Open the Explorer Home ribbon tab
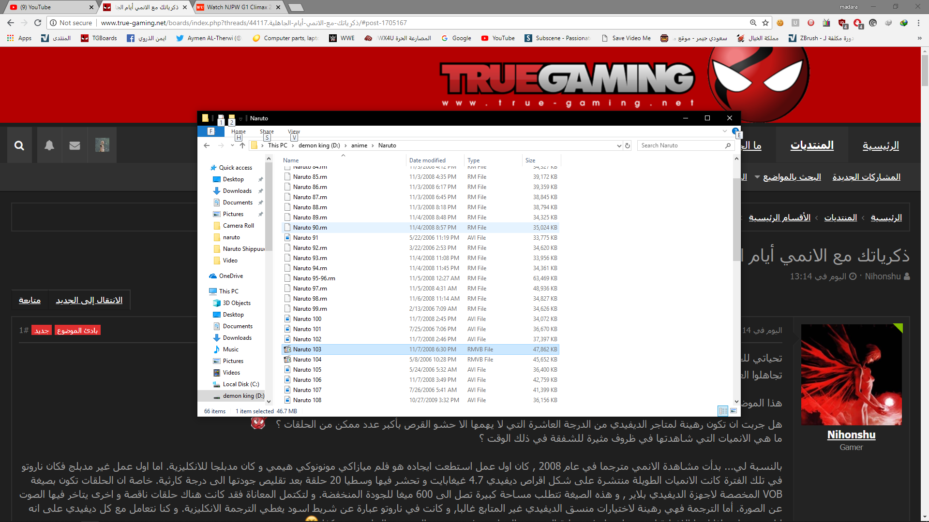 (x=239, y=131)
